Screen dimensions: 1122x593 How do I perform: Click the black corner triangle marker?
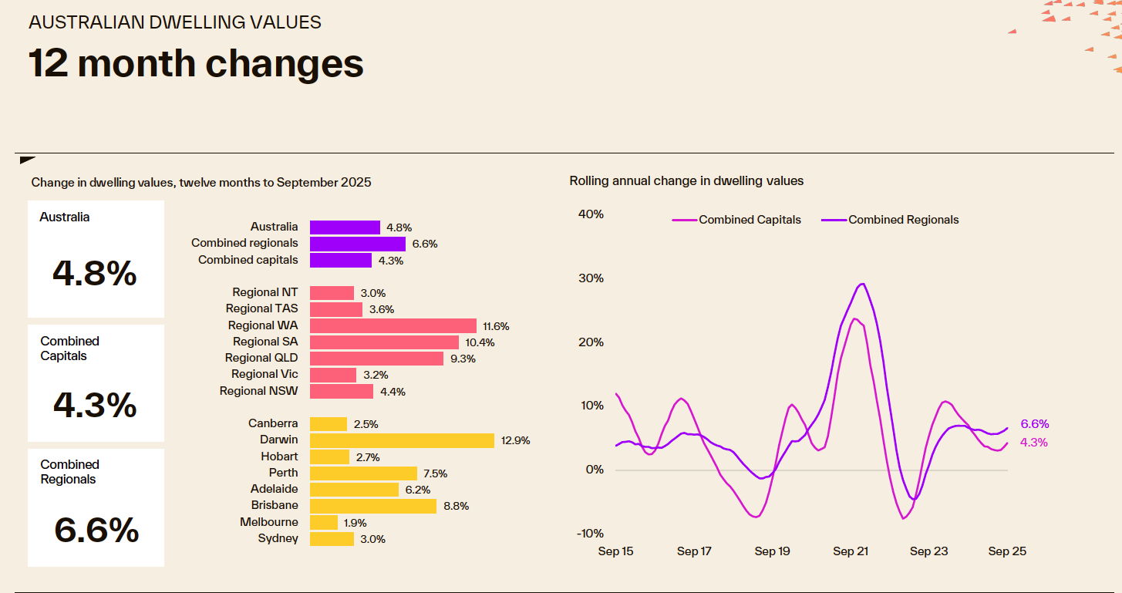pyautogui.click(x=26, y=160)
